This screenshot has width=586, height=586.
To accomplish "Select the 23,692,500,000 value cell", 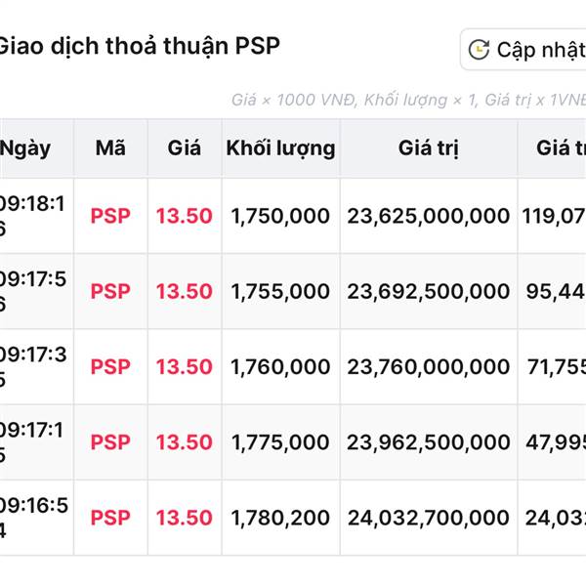I will point(429,291).
